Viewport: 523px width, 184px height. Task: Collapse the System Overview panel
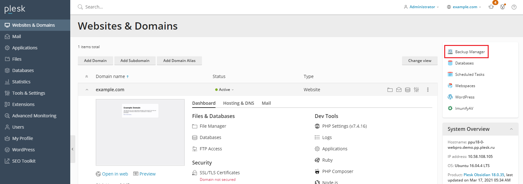click(x=511, y=129)
